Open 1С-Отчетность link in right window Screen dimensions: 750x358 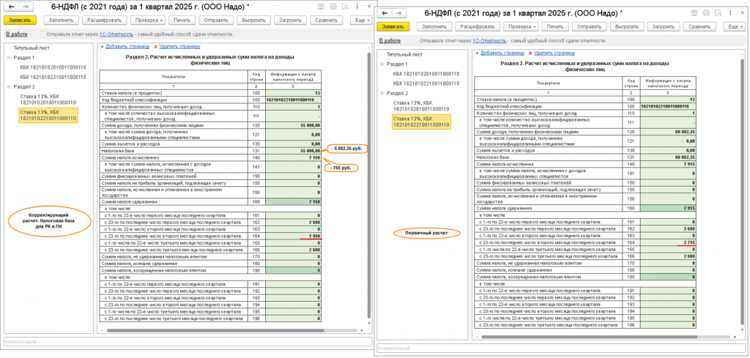(x=490, y=41)
